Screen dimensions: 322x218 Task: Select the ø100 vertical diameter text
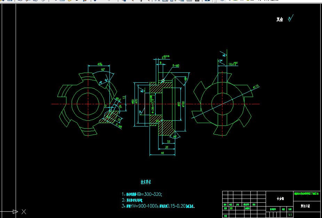pos(183,104)
